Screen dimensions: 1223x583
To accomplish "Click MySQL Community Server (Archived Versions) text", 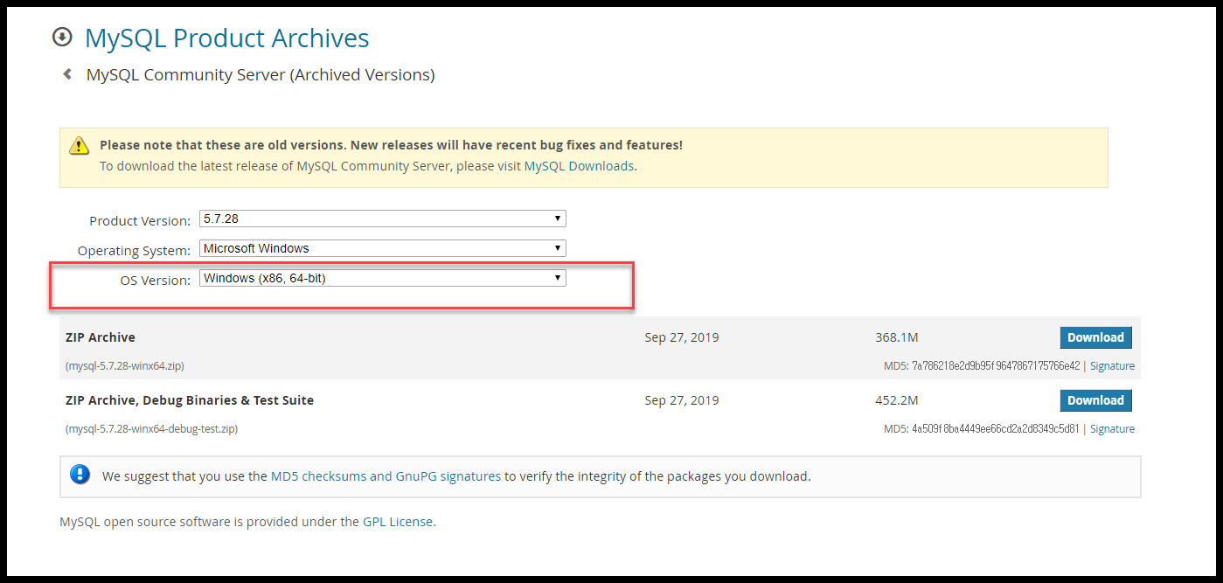I will tap(261, 75).
